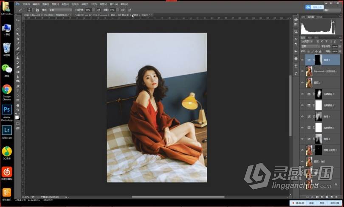
Task: Hide the 图层 1 拷贝 2 layer
Action: pyautogui.click(x=302, y=150)
